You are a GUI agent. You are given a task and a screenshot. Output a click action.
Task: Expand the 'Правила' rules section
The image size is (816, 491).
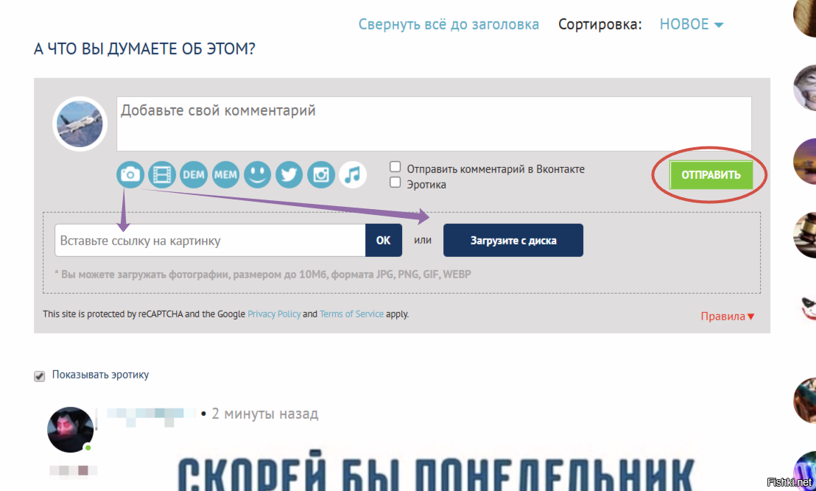click(728, 317)
